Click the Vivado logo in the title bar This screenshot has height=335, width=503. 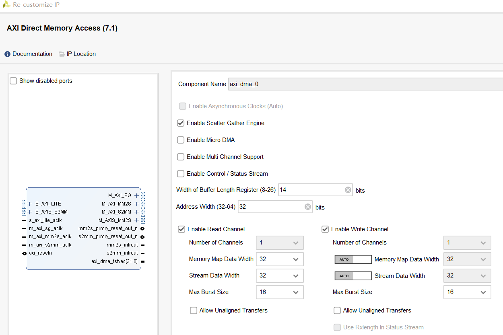[x=7, y=5]
